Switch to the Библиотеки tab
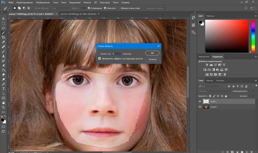Screen dimensions: 258x153 click(204, 57)
